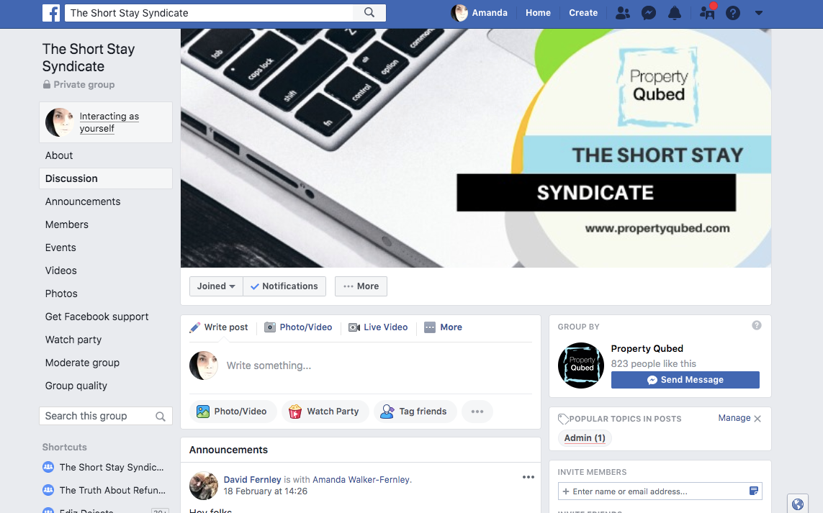This screenshot has width=823, height=513.
Task: Toggle the Notifications check button
Action: [x=284, y=286]
